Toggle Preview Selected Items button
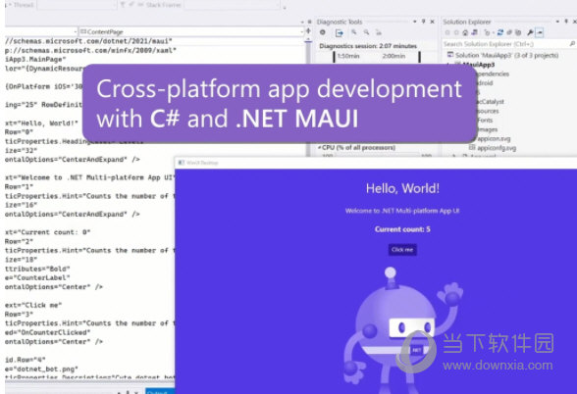 coord(540,32)
